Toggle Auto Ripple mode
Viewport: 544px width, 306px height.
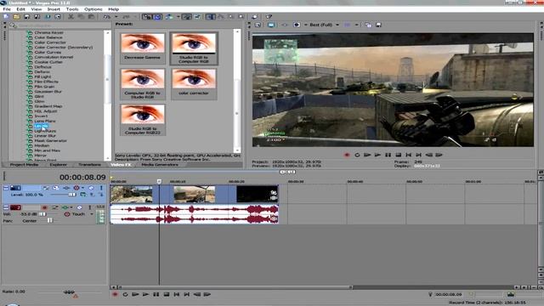(169, 17)
